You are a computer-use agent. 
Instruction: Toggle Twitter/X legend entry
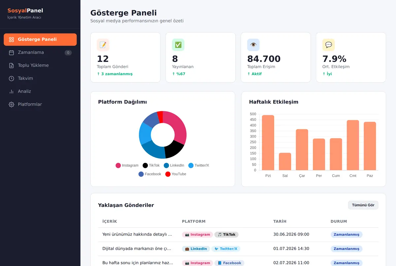point(199,165)
